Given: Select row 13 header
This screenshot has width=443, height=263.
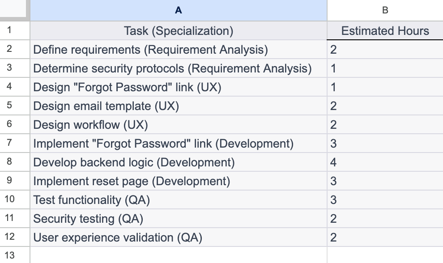Looking at the screenshot, I should coord(14,255).
